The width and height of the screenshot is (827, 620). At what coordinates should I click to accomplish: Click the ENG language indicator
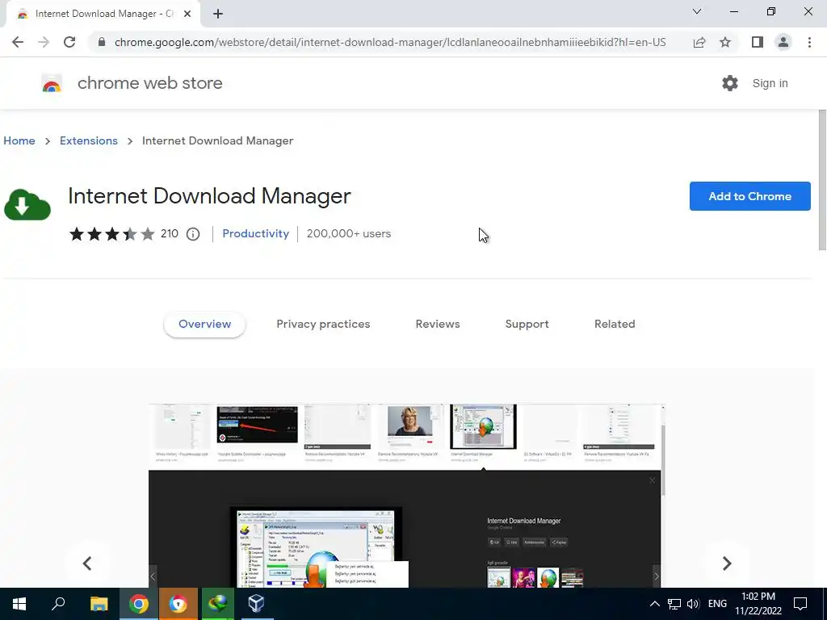[x=717, y=604]
